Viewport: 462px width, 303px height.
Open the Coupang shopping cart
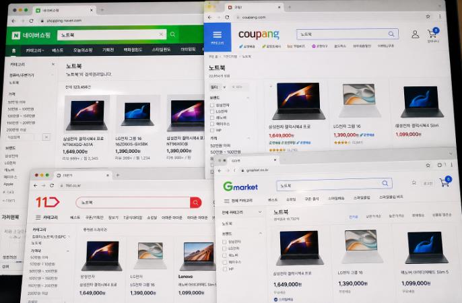(x=433, y=33)
